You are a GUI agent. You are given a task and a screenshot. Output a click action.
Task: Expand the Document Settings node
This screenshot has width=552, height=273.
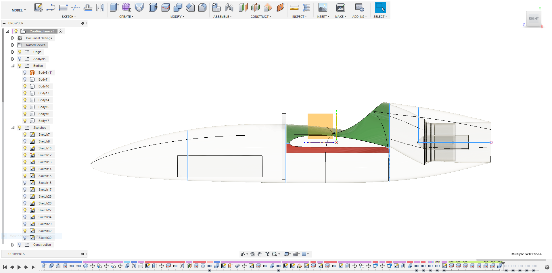13,38
